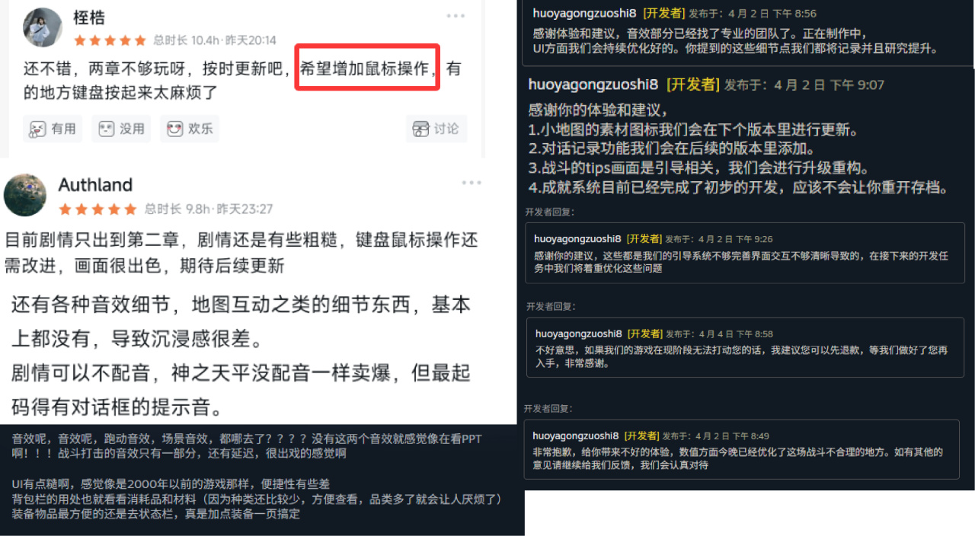Open huyagongzuoshi8 on the 9:07 post

[x=593, y=85]
